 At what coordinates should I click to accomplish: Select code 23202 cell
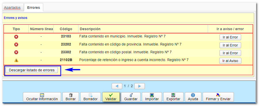click(66, 44)
